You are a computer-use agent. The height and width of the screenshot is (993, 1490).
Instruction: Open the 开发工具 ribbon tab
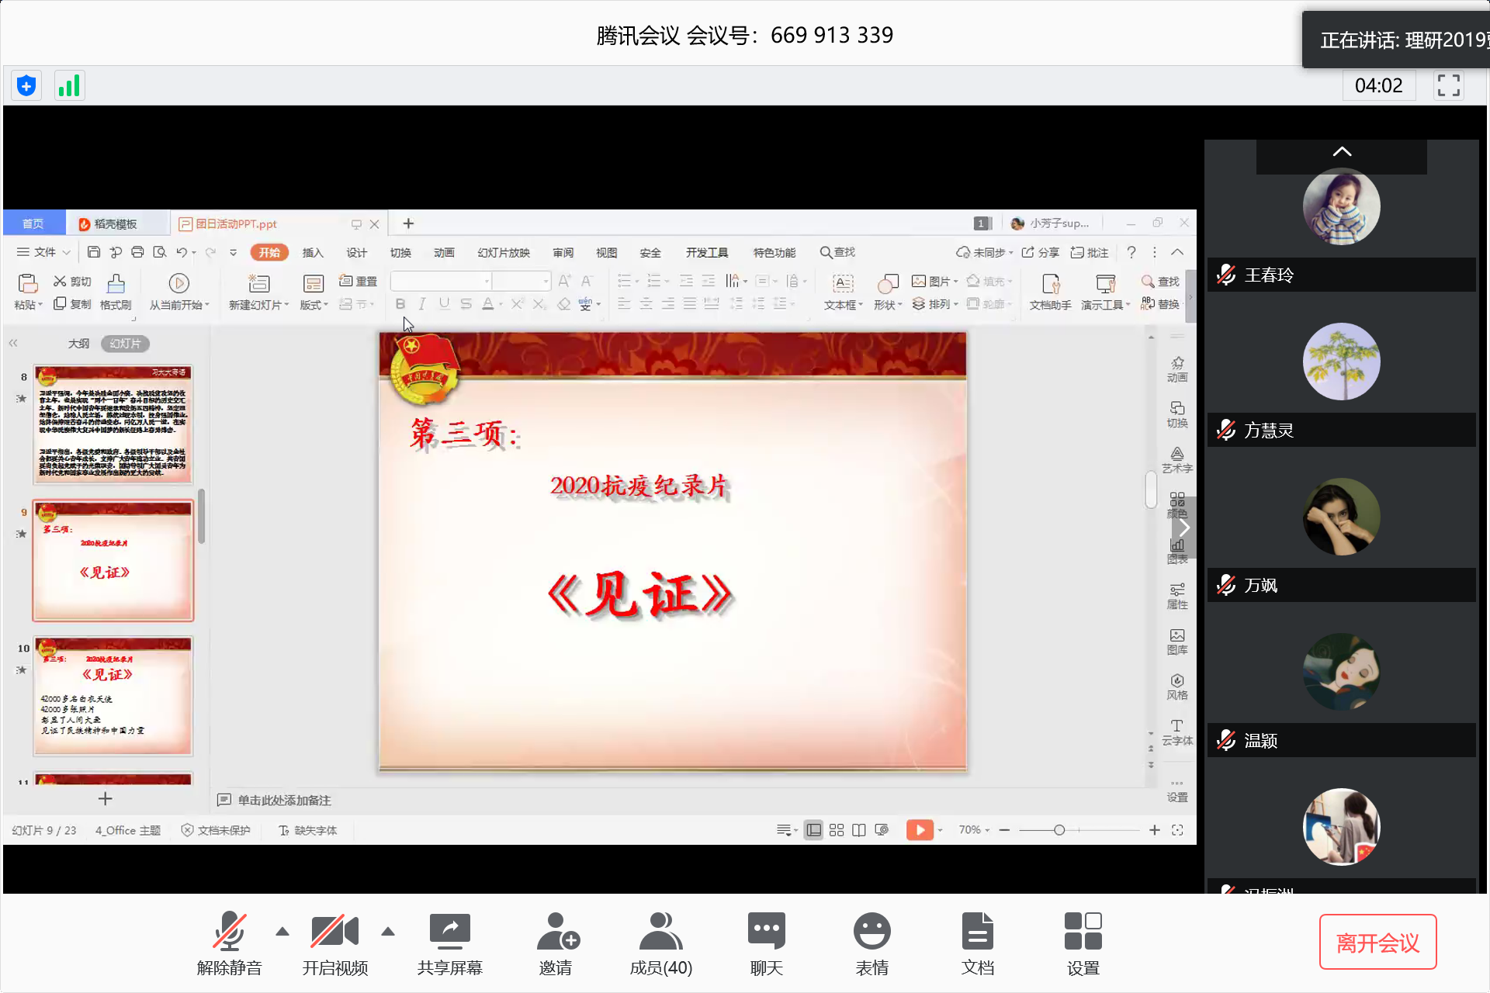pyautogui.click(x=707, y=252)
